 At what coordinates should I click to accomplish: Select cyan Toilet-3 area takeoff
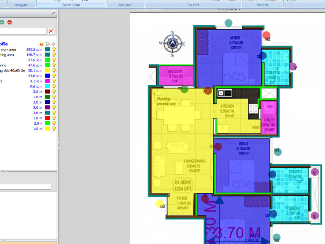(290, 180)
